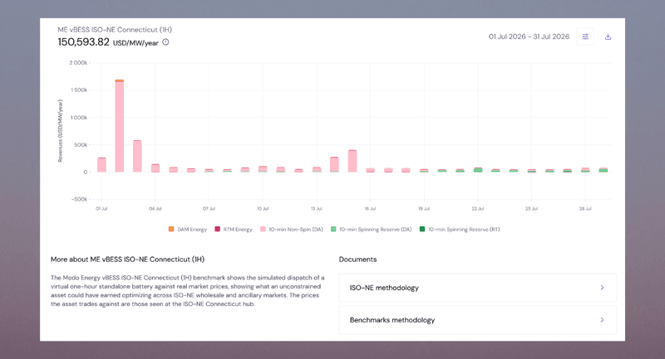This screenshot has width=665, height=359.
Task: Open the chart filter settings icon
Action: click(585, 36)
